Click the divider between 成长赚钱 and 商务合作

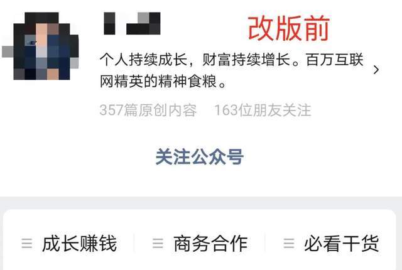pyautogui.click(x=134, y=244)
